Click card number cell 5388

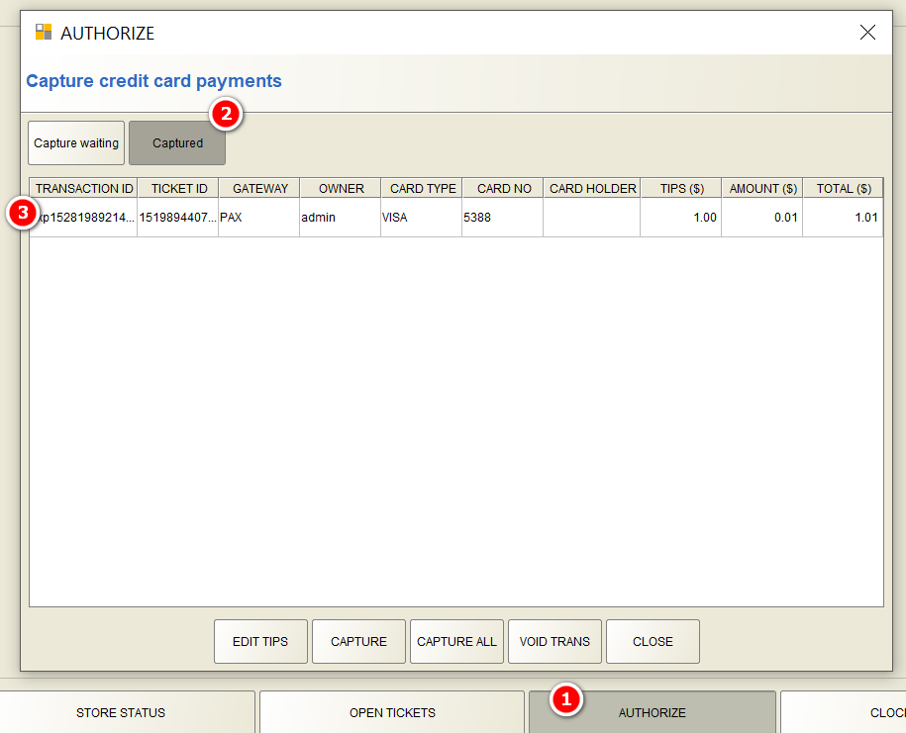click(x=503, y=218)
